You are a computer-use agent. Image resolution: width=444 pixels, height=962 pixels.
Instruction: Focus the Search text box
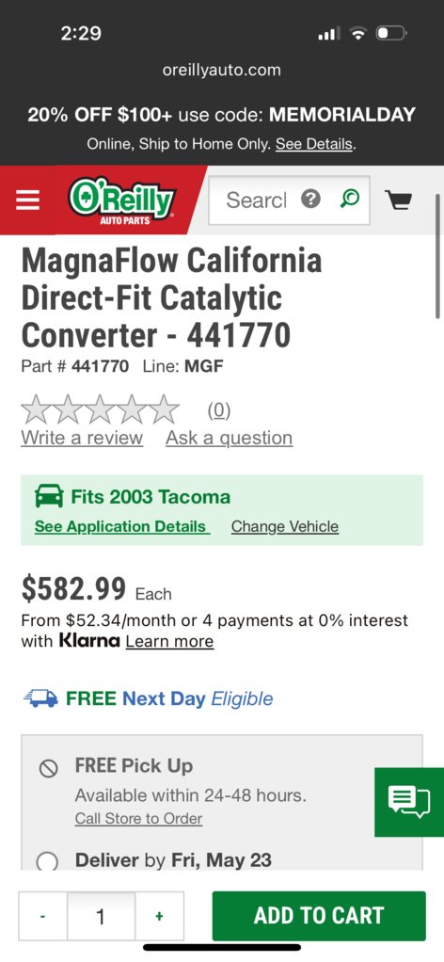pyautogui.click(x=257, y=200)
